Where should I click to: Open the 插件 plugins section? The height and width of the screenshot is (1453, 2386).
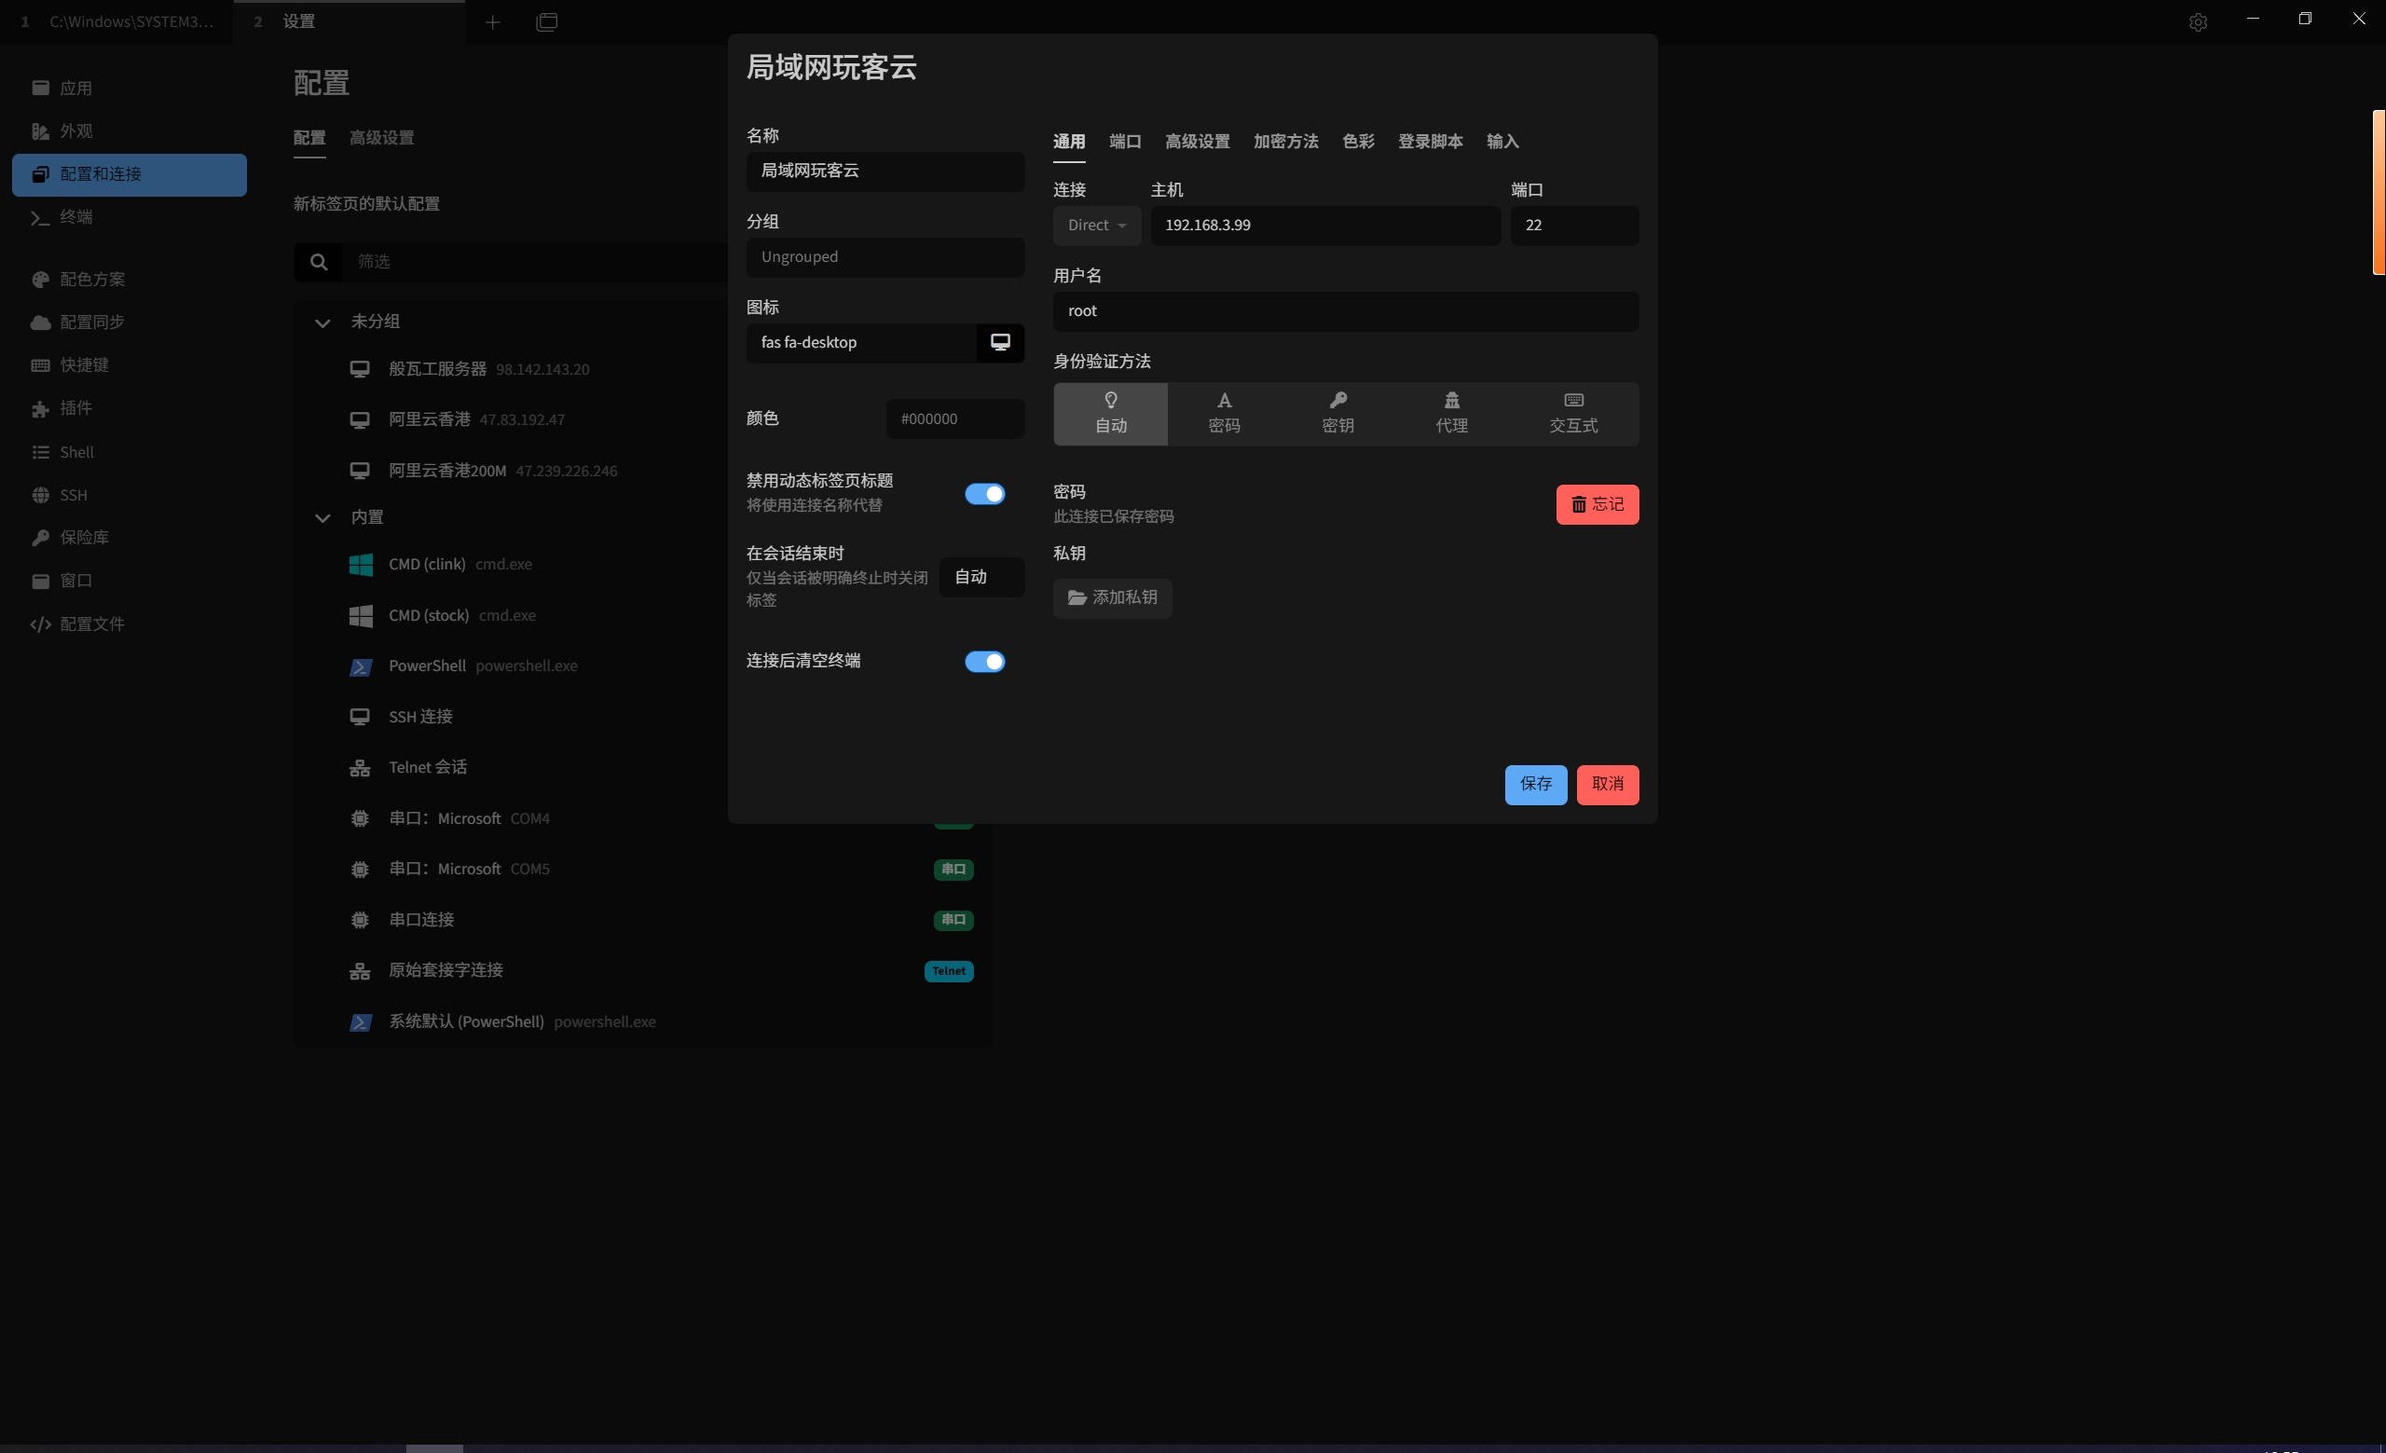pos(129,408)
